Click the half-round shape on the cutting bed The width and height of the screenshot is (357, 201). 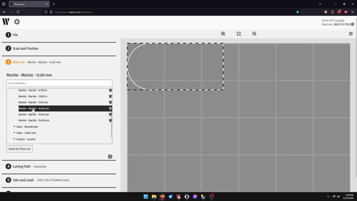(175, 67)
